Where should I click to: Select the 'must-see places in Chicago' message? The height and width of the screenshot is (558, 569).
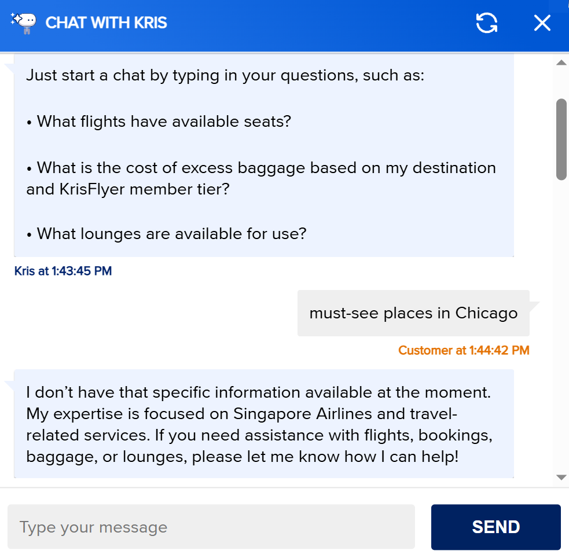413,313
